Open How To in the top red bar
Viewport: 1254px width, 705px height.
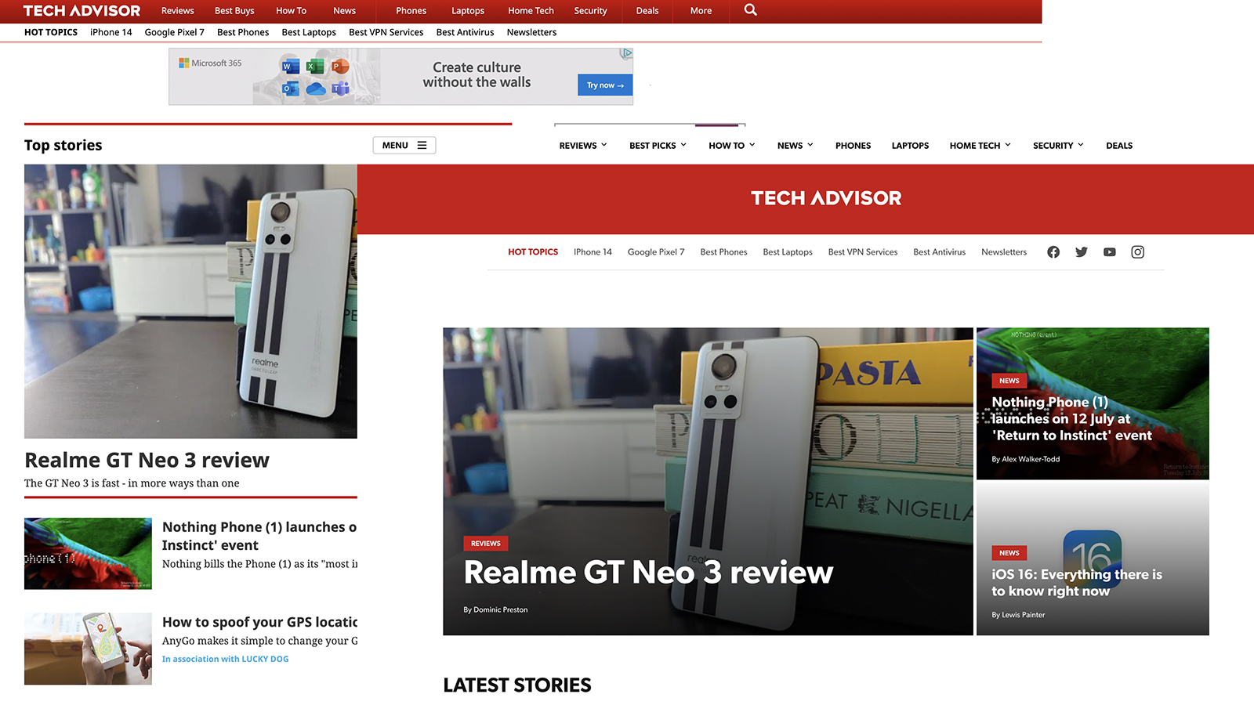point(291,11)
